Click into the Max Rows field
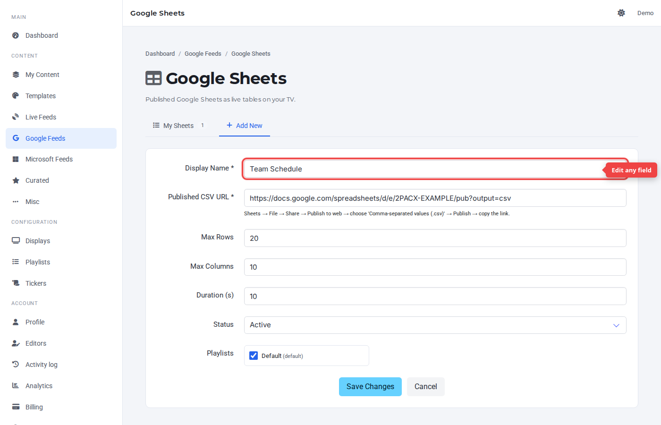 coord(435,238)
